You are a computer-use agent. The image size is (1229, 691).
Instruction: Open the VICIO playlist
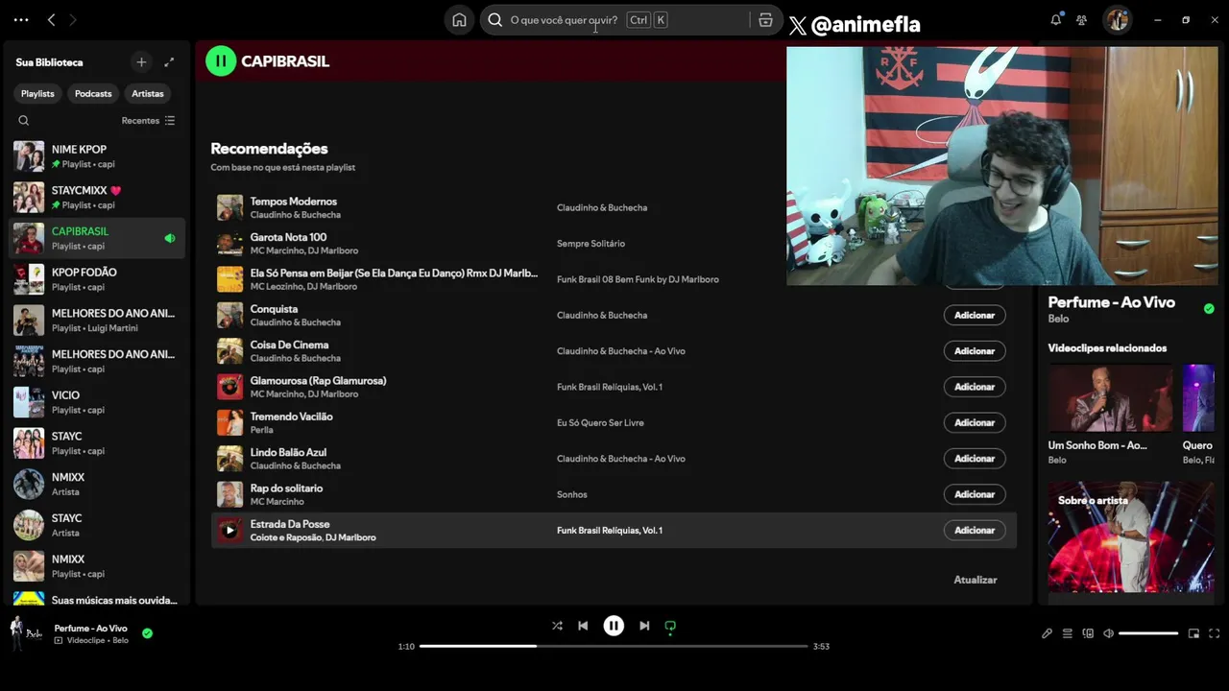[x=95, y=402]
